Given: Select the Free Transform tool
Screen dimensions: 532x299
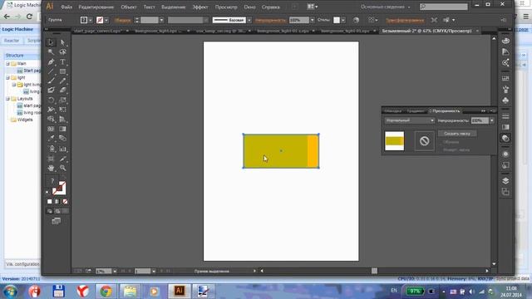Looking at the screenshot, I should click(x=62, y=110).
